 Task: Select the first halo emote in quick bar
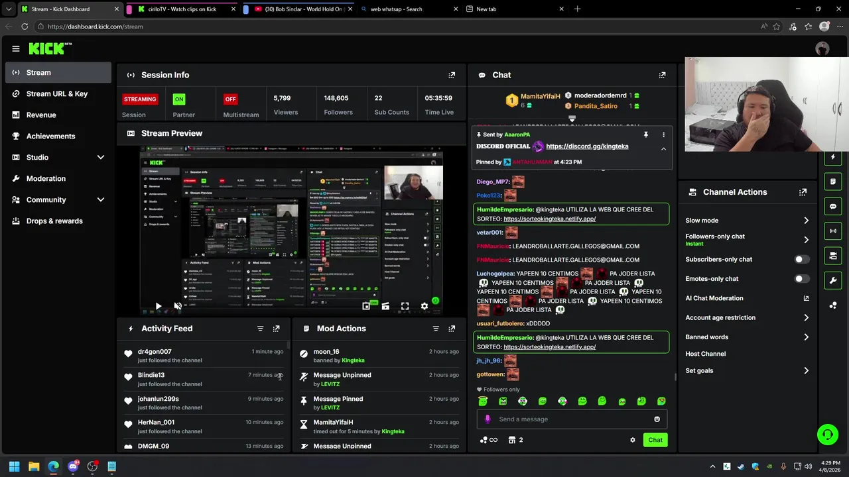pyautogui.click(x=483, y=401)
